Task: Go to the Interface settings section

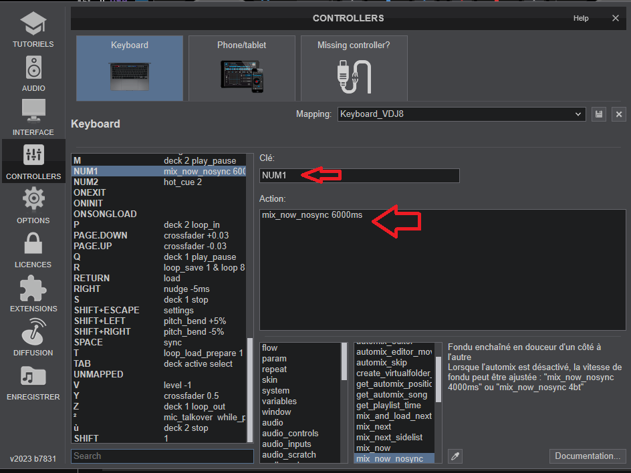Action: pyautogui.click(x=33, y=117)
